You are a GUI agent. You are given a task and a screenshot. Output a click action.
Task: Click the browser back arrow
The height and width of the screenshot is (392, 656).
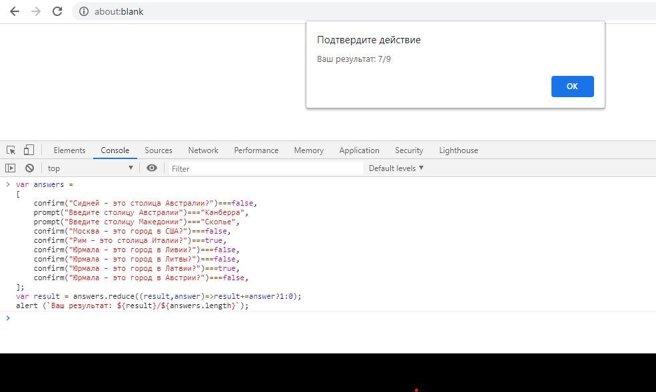pos(15,11)
